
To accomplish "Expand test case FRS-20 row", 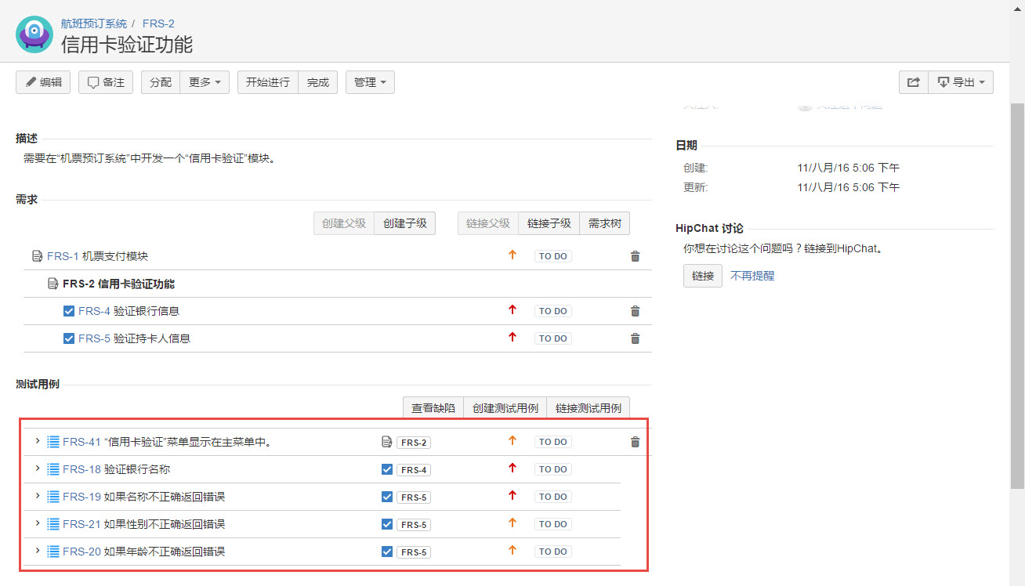I will coord(37,552).
